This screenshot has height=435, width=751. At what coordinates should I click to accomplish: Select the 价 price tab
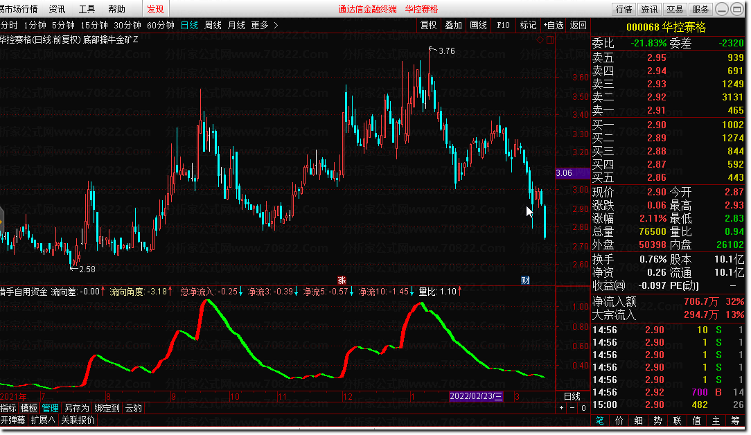(x=619, y=420)
